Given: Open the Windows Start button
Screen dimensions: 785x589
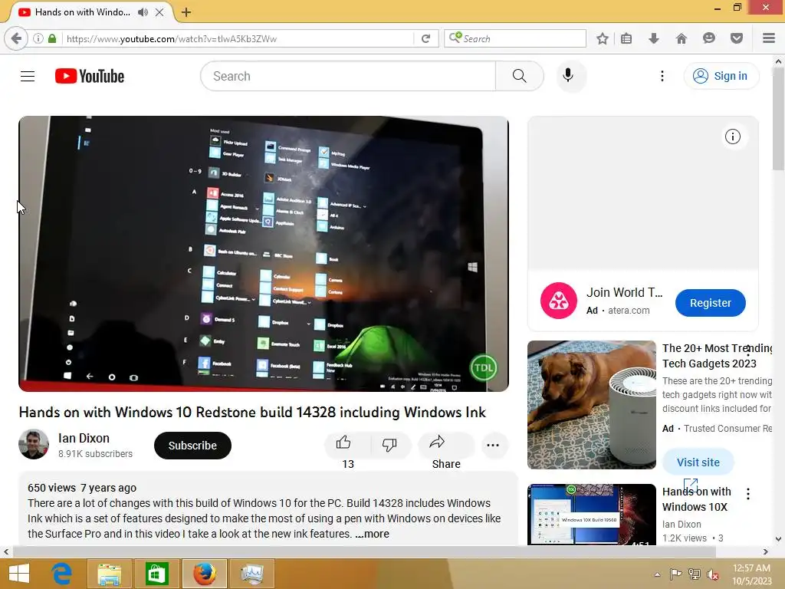Looking at the screenshot, I should click(x=19, y=574).
